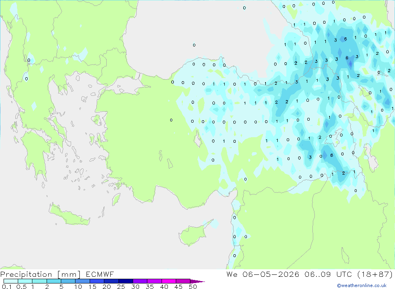Image resolution: width=395 pixels, height=289 pixels.
Task: Click the legend tick label "45"
Action: 179,287
